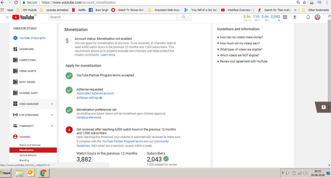
Task: Click the T feedback side tab
Action: pos(323,107)
